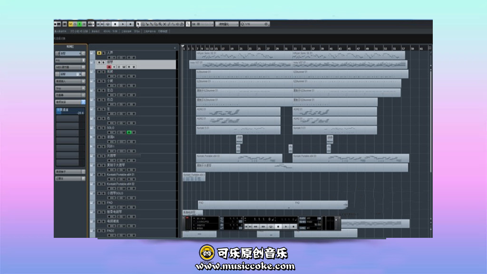487x274 pixels.
Task: Mute the Kontakt Portable x64 01 track
Action: tap(99, 175)
